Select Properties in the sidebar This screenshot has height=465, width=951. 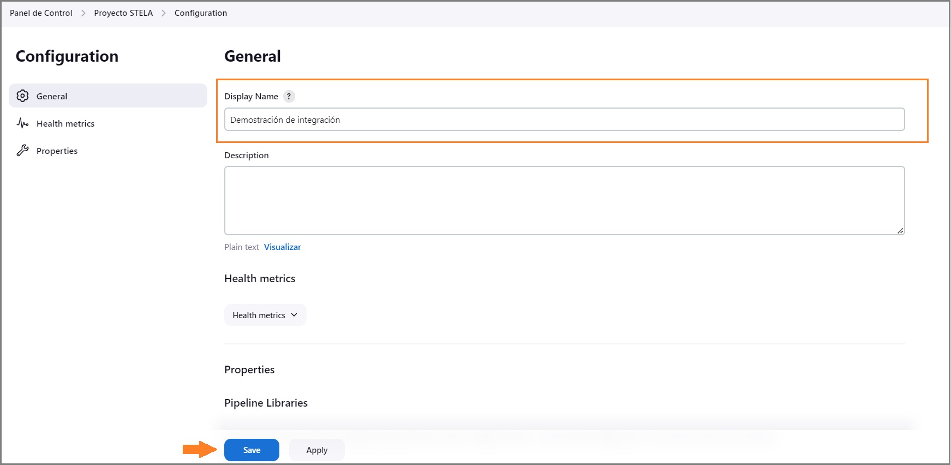coord(108,151)
